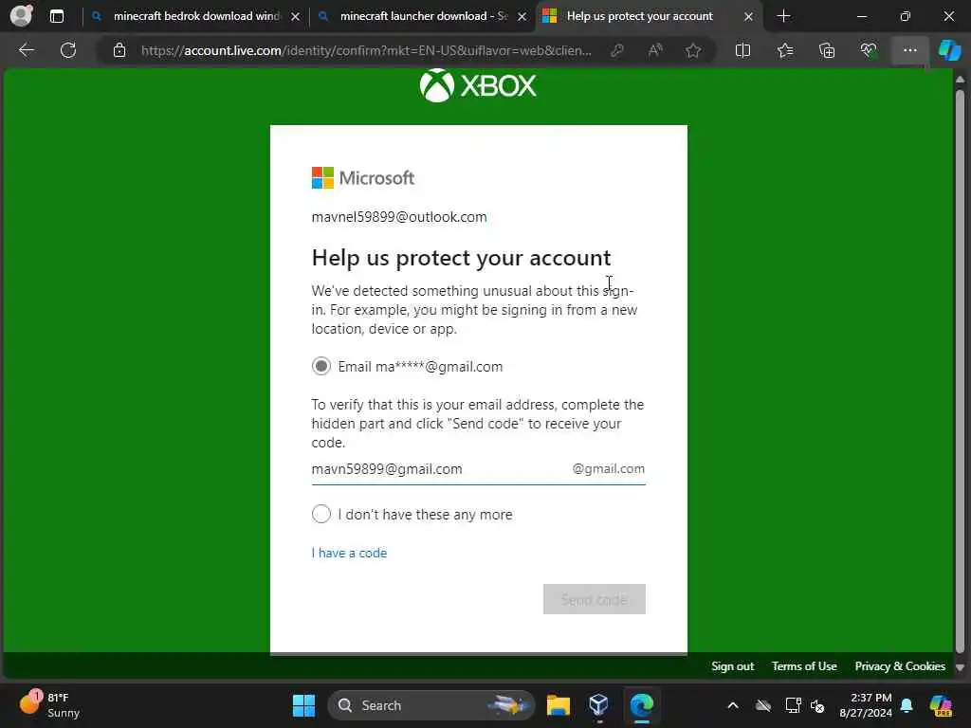Click the Send code button
The width and height of the screenshot is (971, 728).
595,599
